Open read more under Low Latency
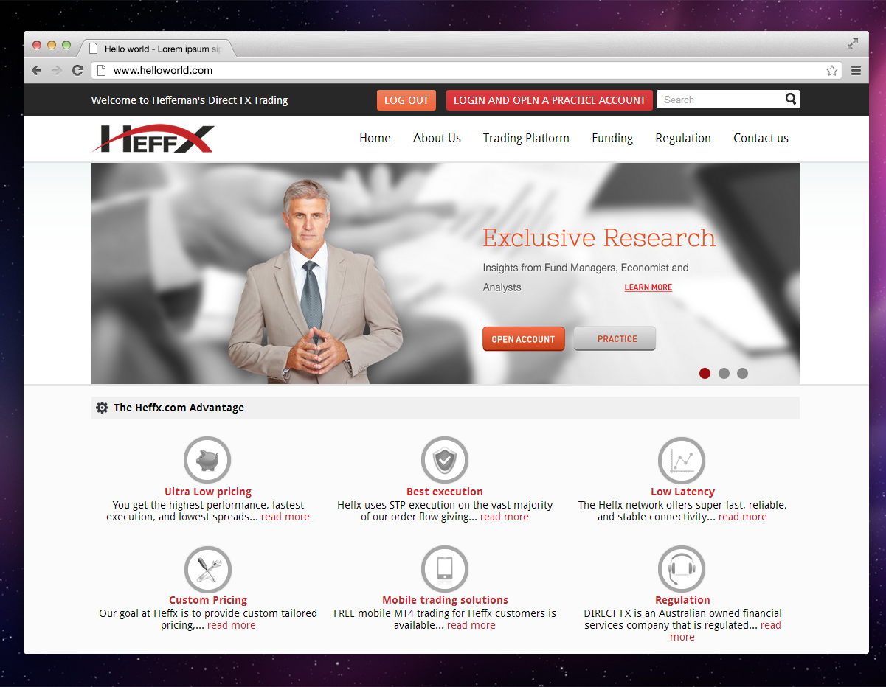Viewport: 886px width, 687px height. tap(743, 517)
